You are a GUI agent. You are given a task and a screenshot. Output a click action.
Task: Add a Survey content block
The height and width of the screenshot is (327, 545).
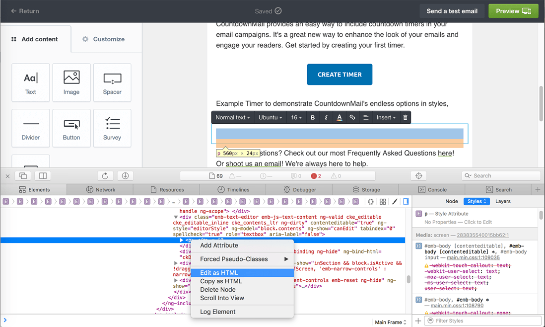pos(112,128)
